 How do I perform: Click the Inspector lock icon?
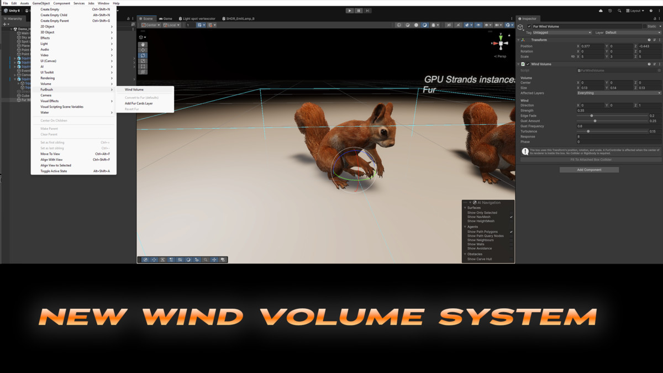coord(654,18)
